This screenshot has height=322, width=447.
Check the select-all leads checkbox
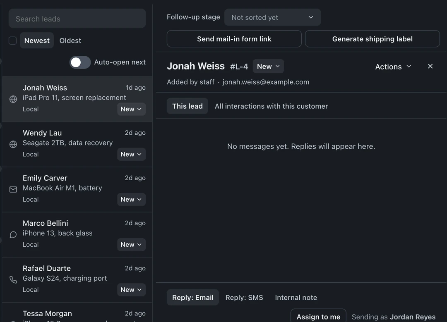point(12,41)
